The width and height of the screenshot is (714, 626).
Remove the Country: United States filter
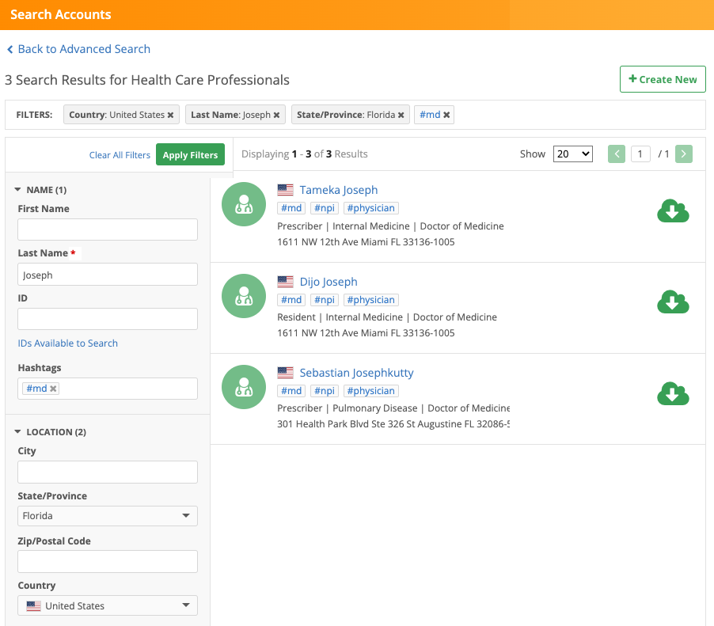point(170,116)
